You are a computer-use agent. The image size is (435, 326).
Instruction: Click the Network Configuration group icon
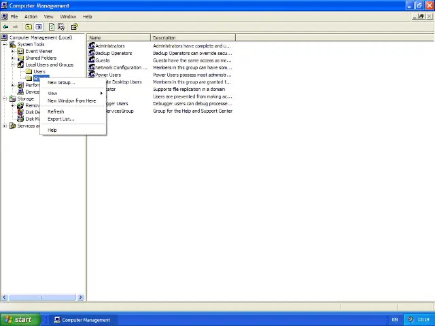click(91, 67)
